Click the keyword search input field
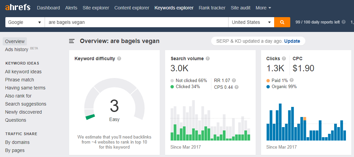The width and height of the screenshot is (354, 157). coord(136,22)
